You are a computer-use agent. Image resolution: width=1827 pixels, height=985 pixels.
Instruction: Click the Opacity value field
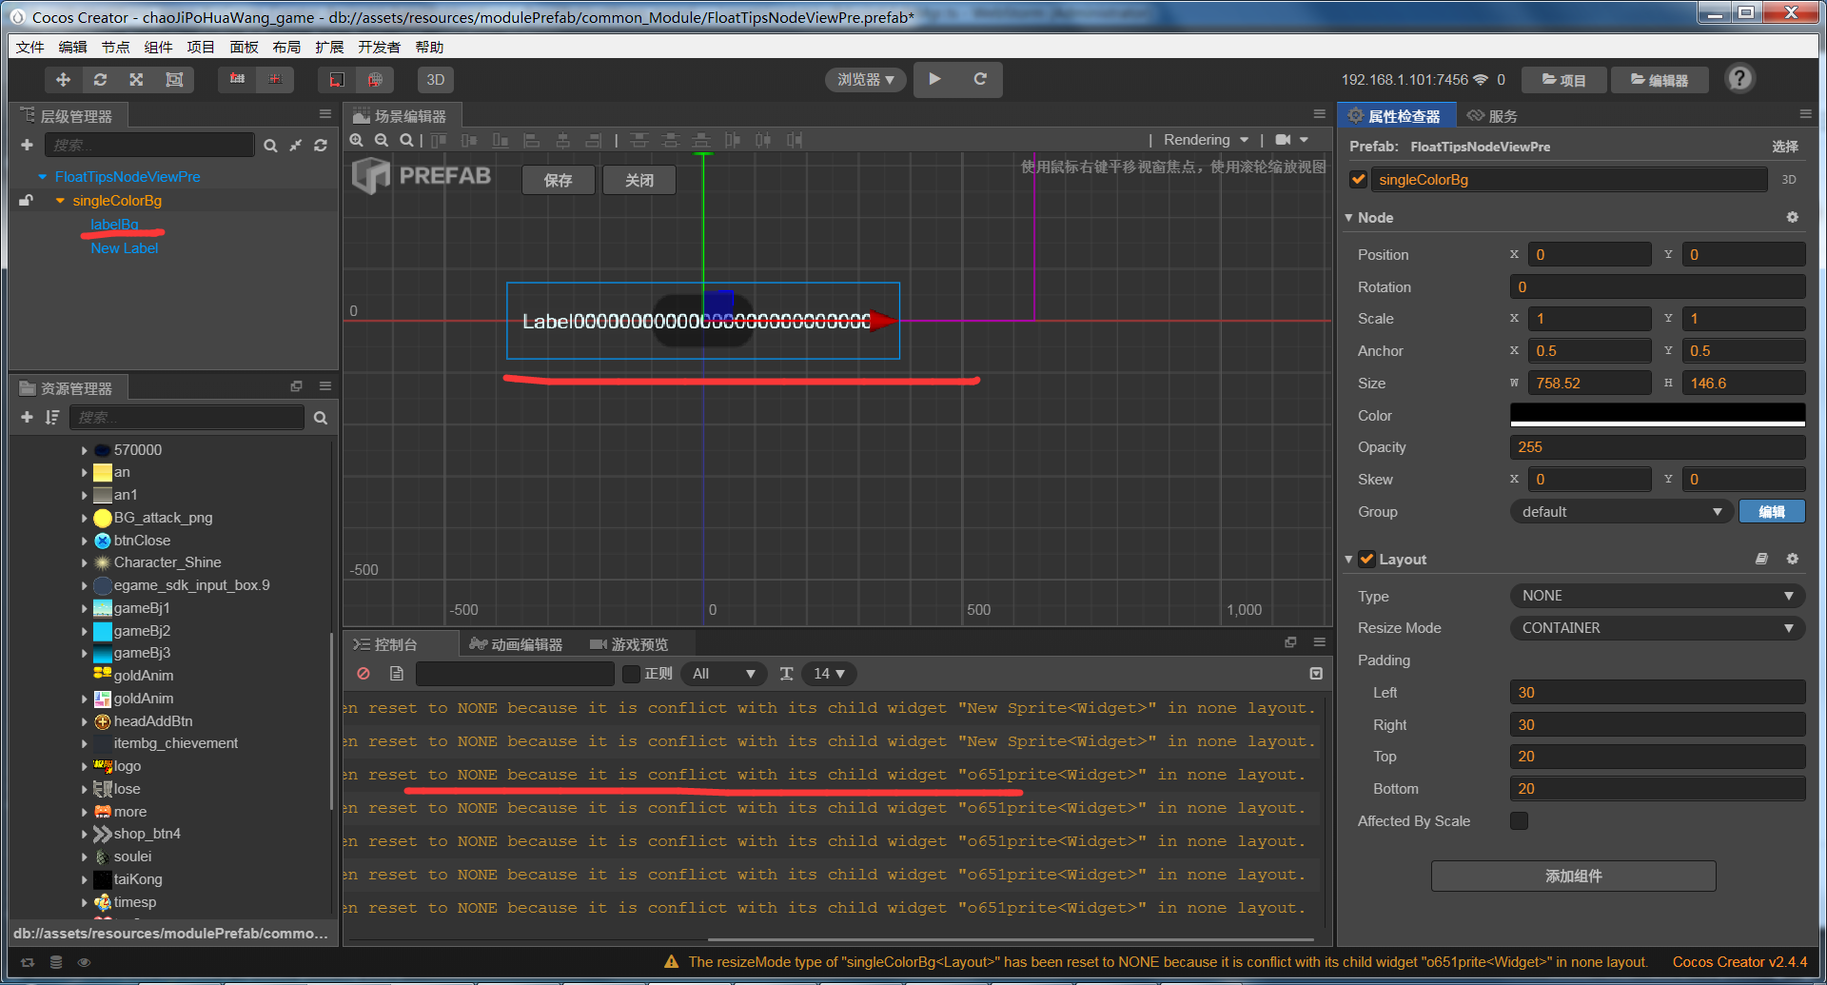[x=1658, y=447]
